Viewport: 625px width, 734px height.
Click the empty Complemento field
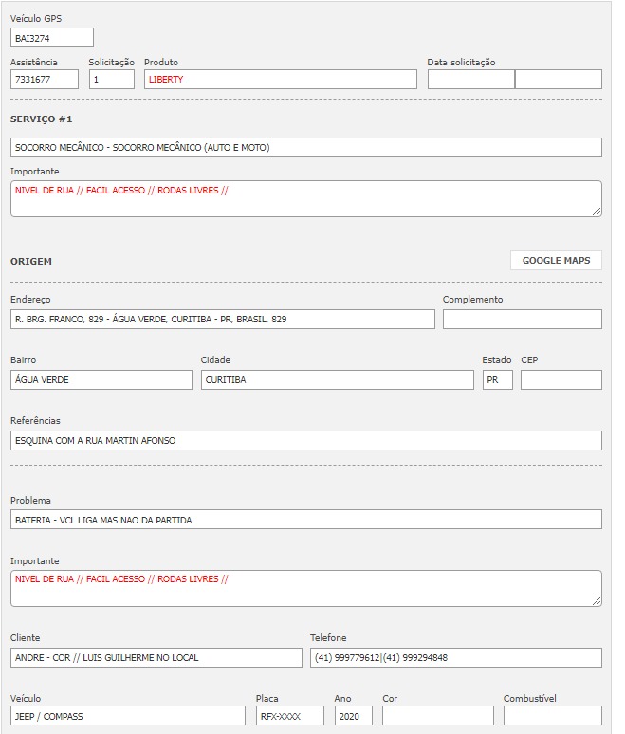[x=522, y=320]
